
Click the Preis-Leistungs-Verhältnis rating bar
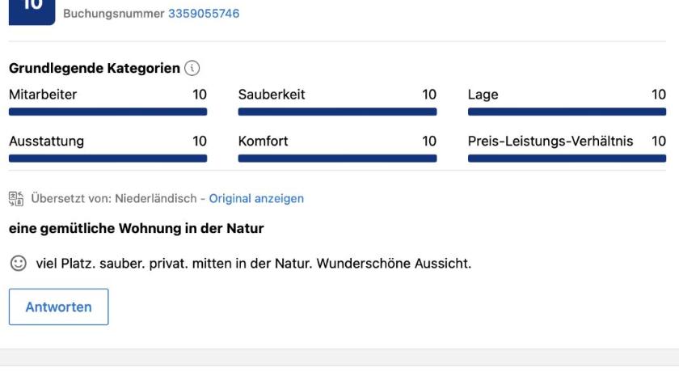567,159
